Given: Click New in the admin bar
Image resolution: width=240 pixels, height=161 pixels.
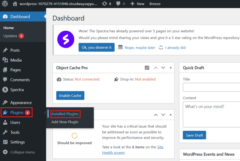Looking at the screenshot, I should (x=141, y=4).
